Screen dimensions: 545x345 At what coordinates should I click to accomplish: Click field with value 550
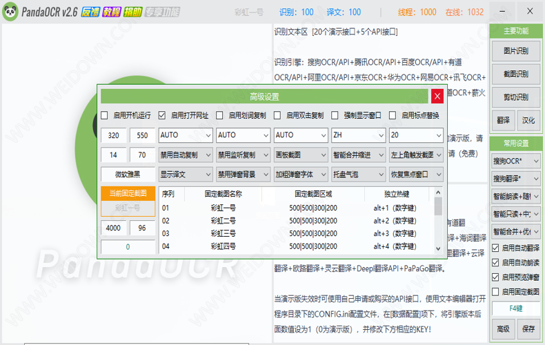coord(142,135)
